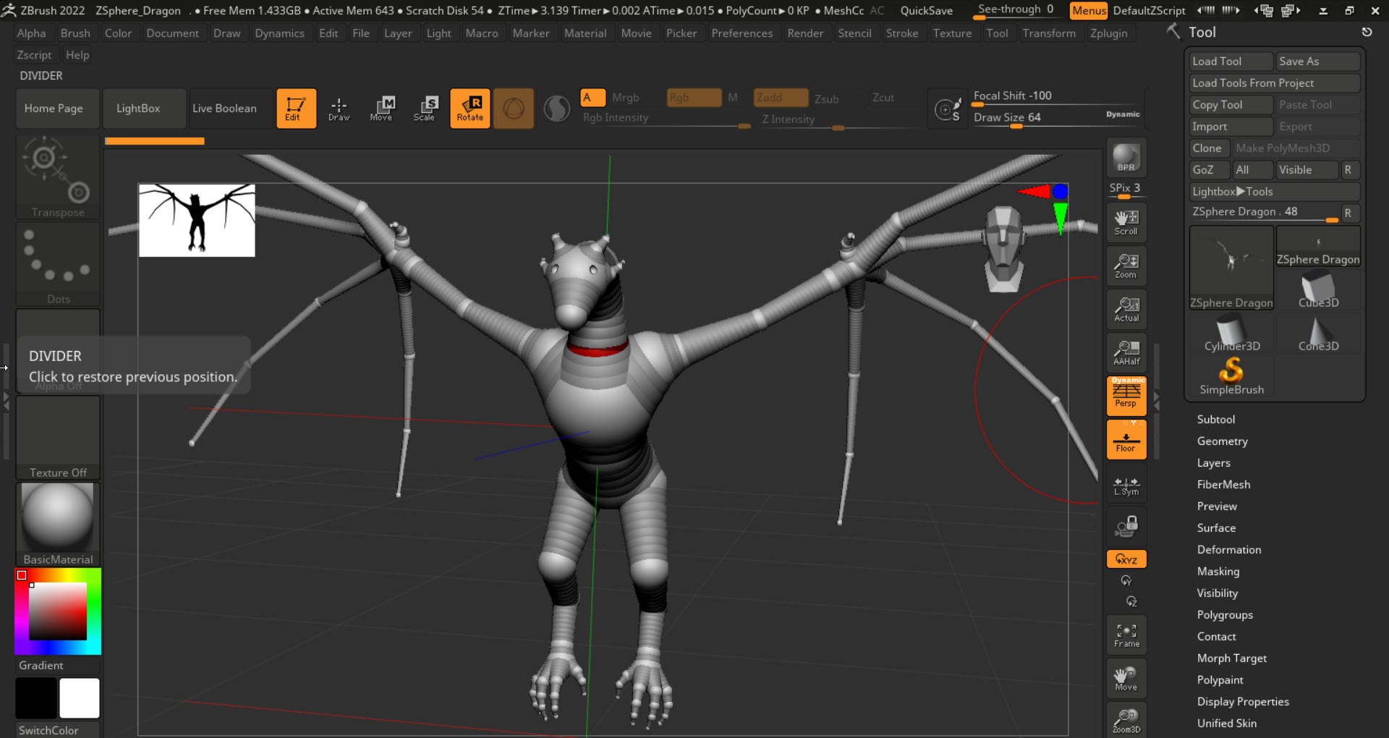Toggle Persp perspective view
The image size is (1389, 738).
pos(1126,396)
